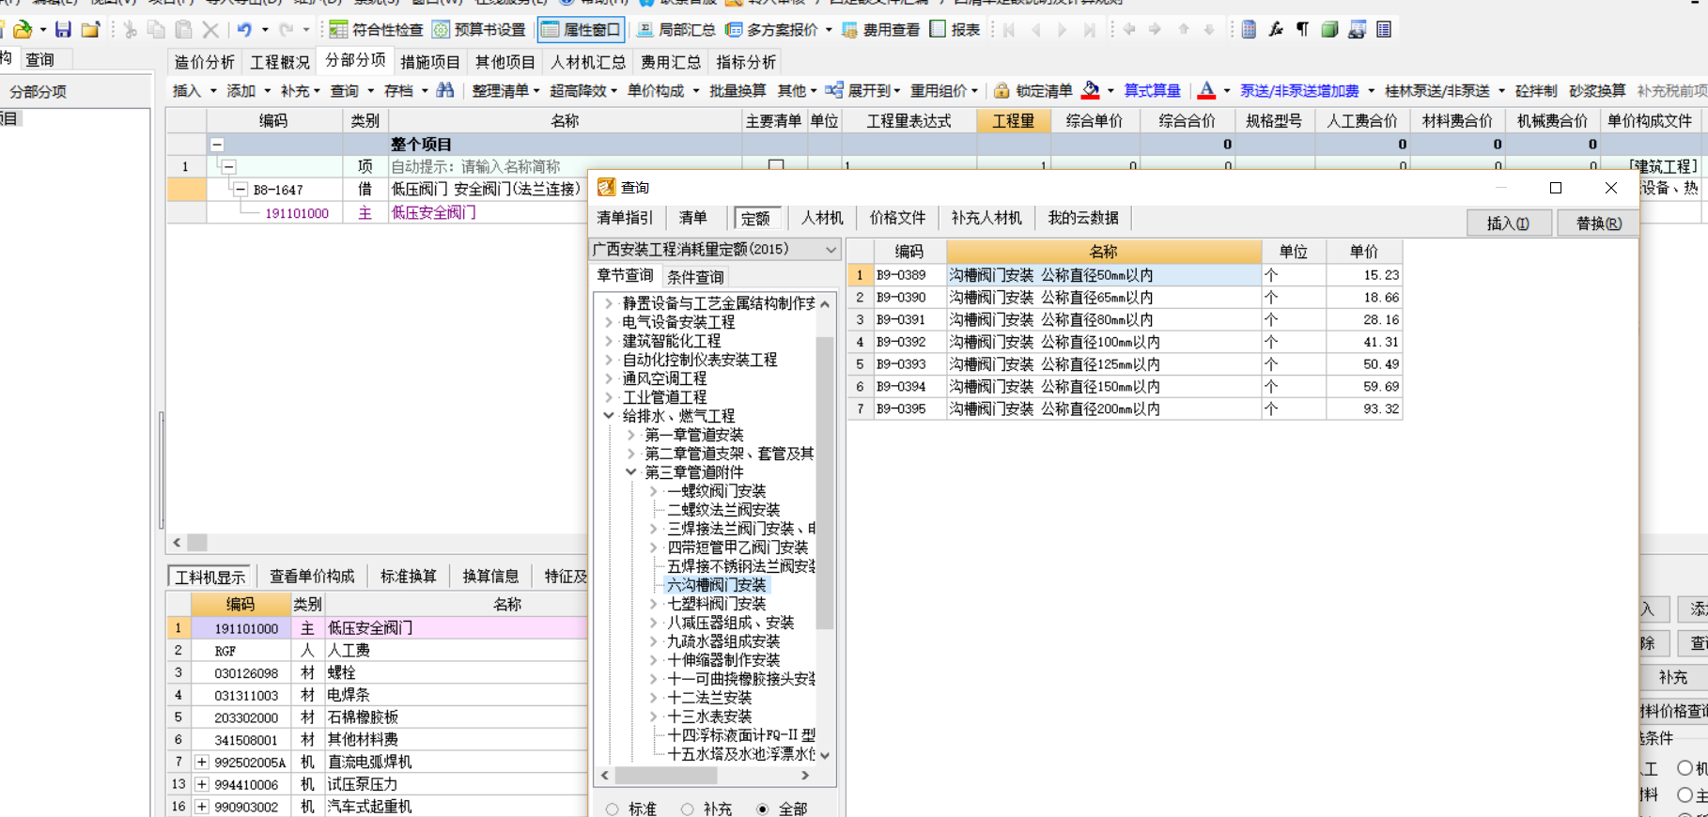Click the 展开到 expand-to tree icon
The image size is (1708, 817).
(x=833, y=90)
